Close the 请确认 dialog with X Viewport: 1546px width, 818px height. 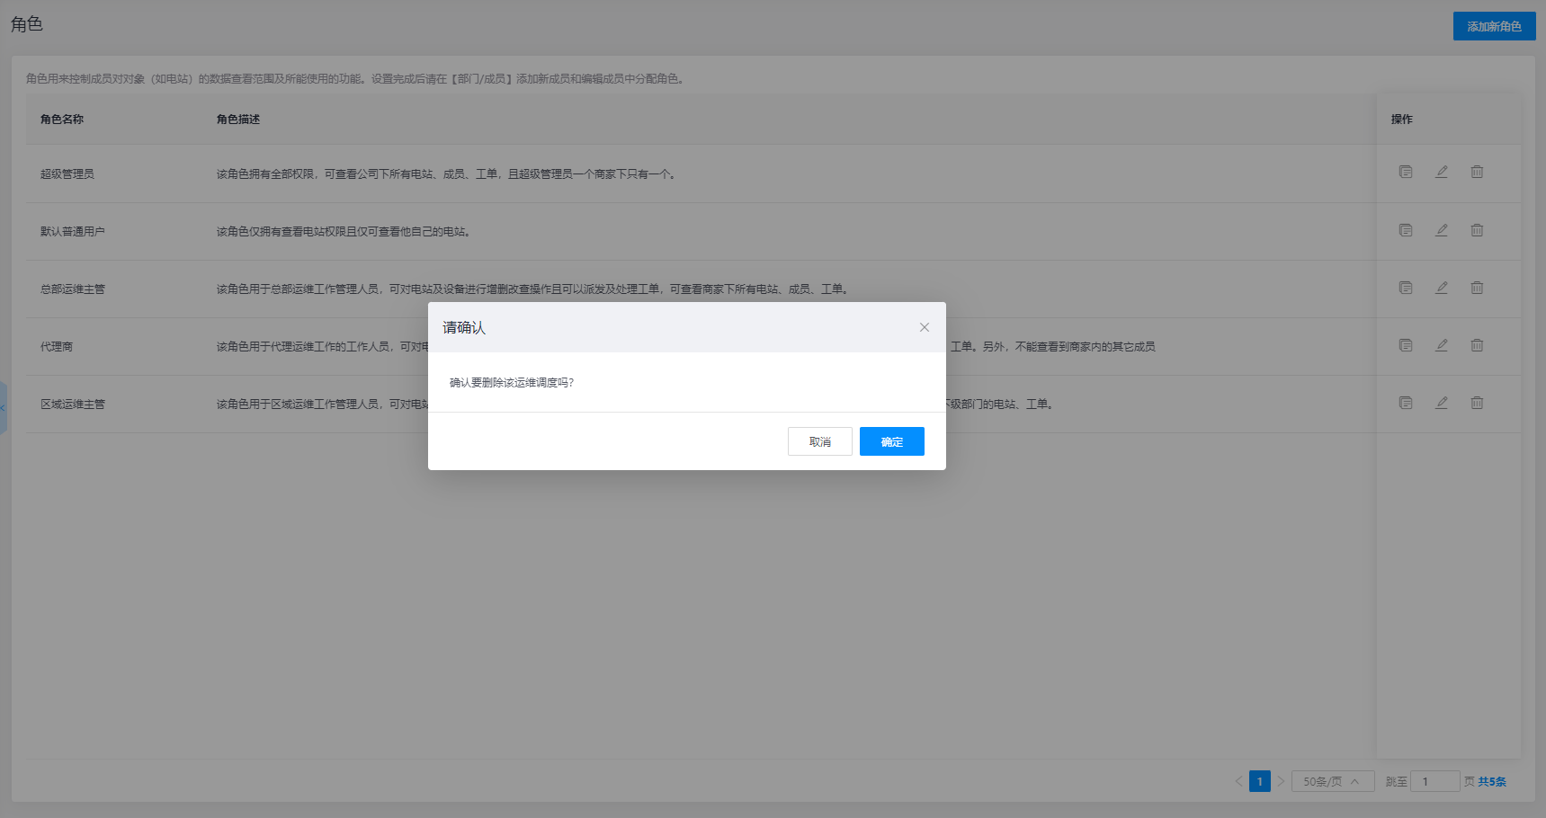(924, 327)
